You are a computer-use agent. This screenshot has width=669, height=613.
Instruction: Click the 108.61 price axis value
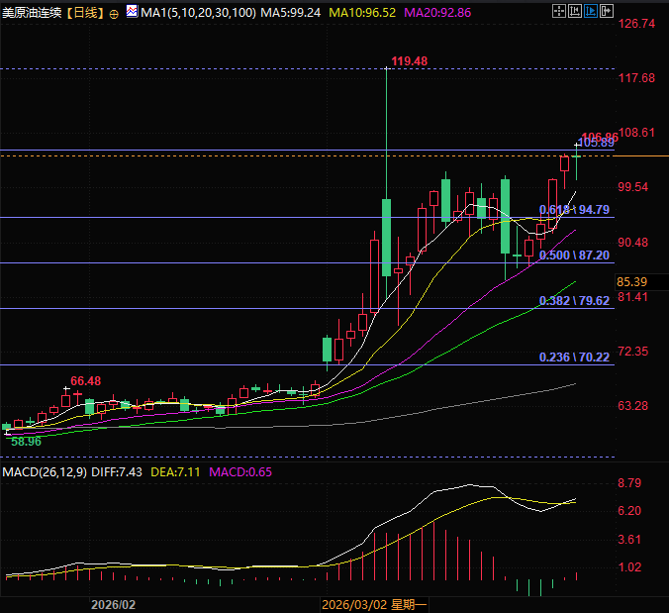tap(636, 133)
